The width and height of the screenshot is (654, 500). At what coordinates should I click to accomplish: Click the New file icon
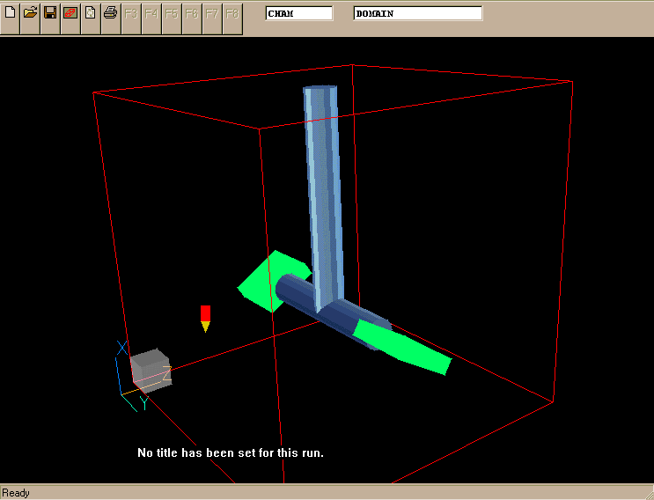click(x=11, y=13)
